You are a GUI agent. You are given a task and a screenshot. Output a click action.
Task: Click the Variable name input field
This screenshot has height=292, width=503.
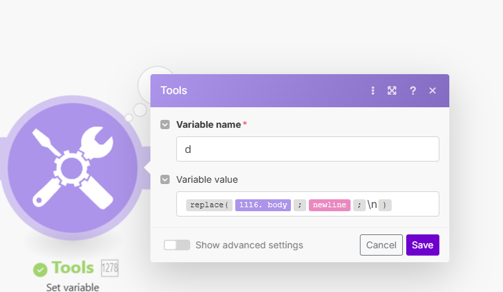tap(307, 149)
